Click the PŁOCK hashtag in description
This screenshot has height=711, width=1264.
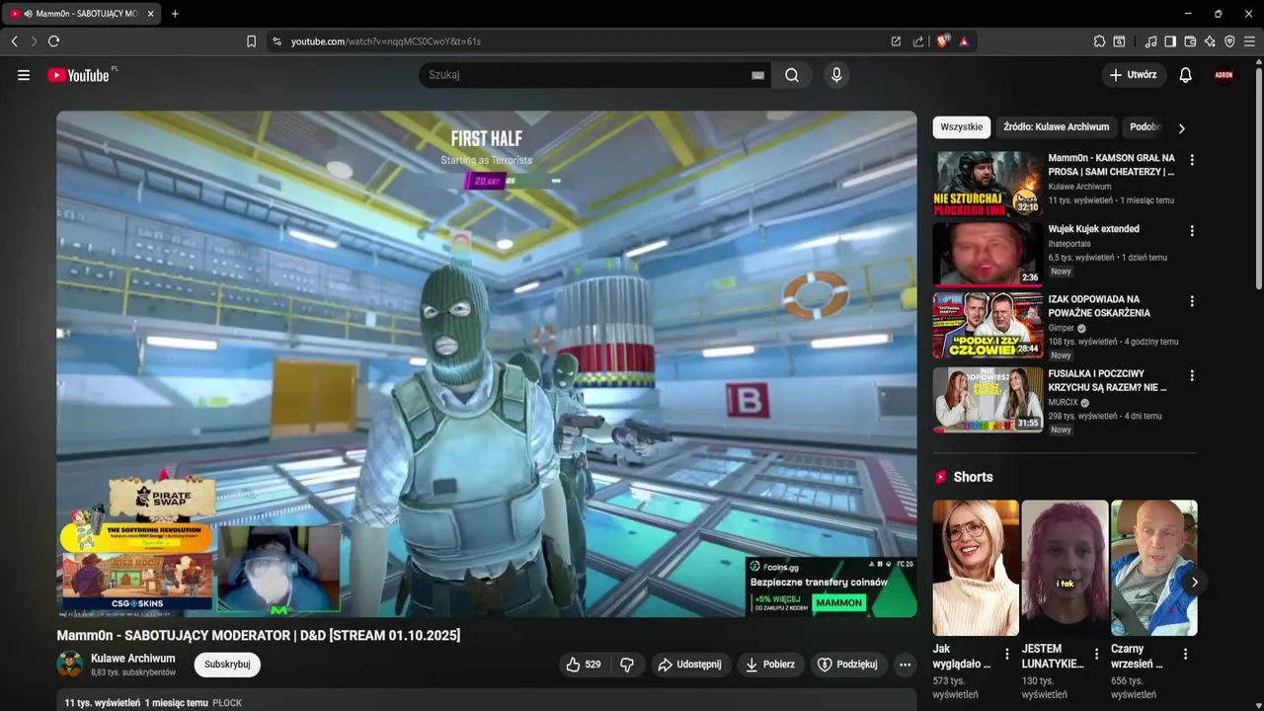point(227,703)
